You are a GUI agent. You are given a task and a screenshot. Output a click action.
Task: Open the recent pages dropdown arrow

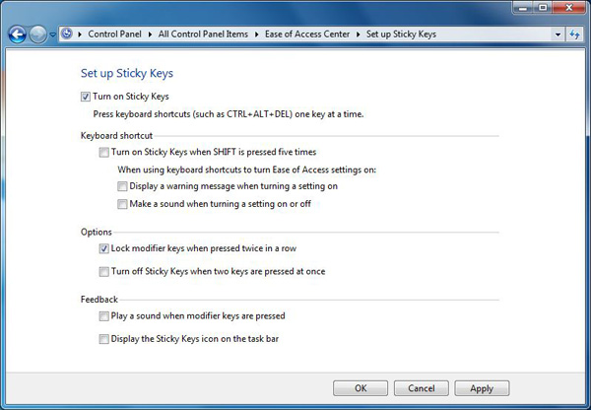[x=53, y=34]
